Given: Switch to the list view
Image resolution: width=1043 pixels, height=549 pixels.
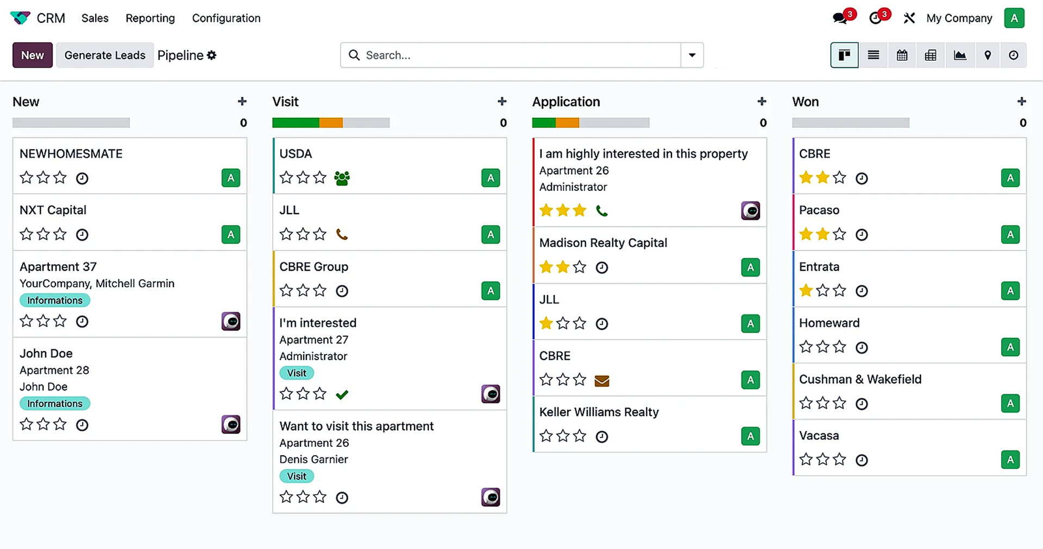Looking at the screenshot, I should [x=873, y=55].
